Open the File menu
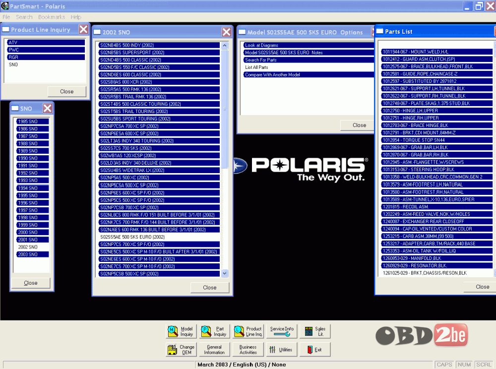 pyautogui.click(x=6, y=17)
